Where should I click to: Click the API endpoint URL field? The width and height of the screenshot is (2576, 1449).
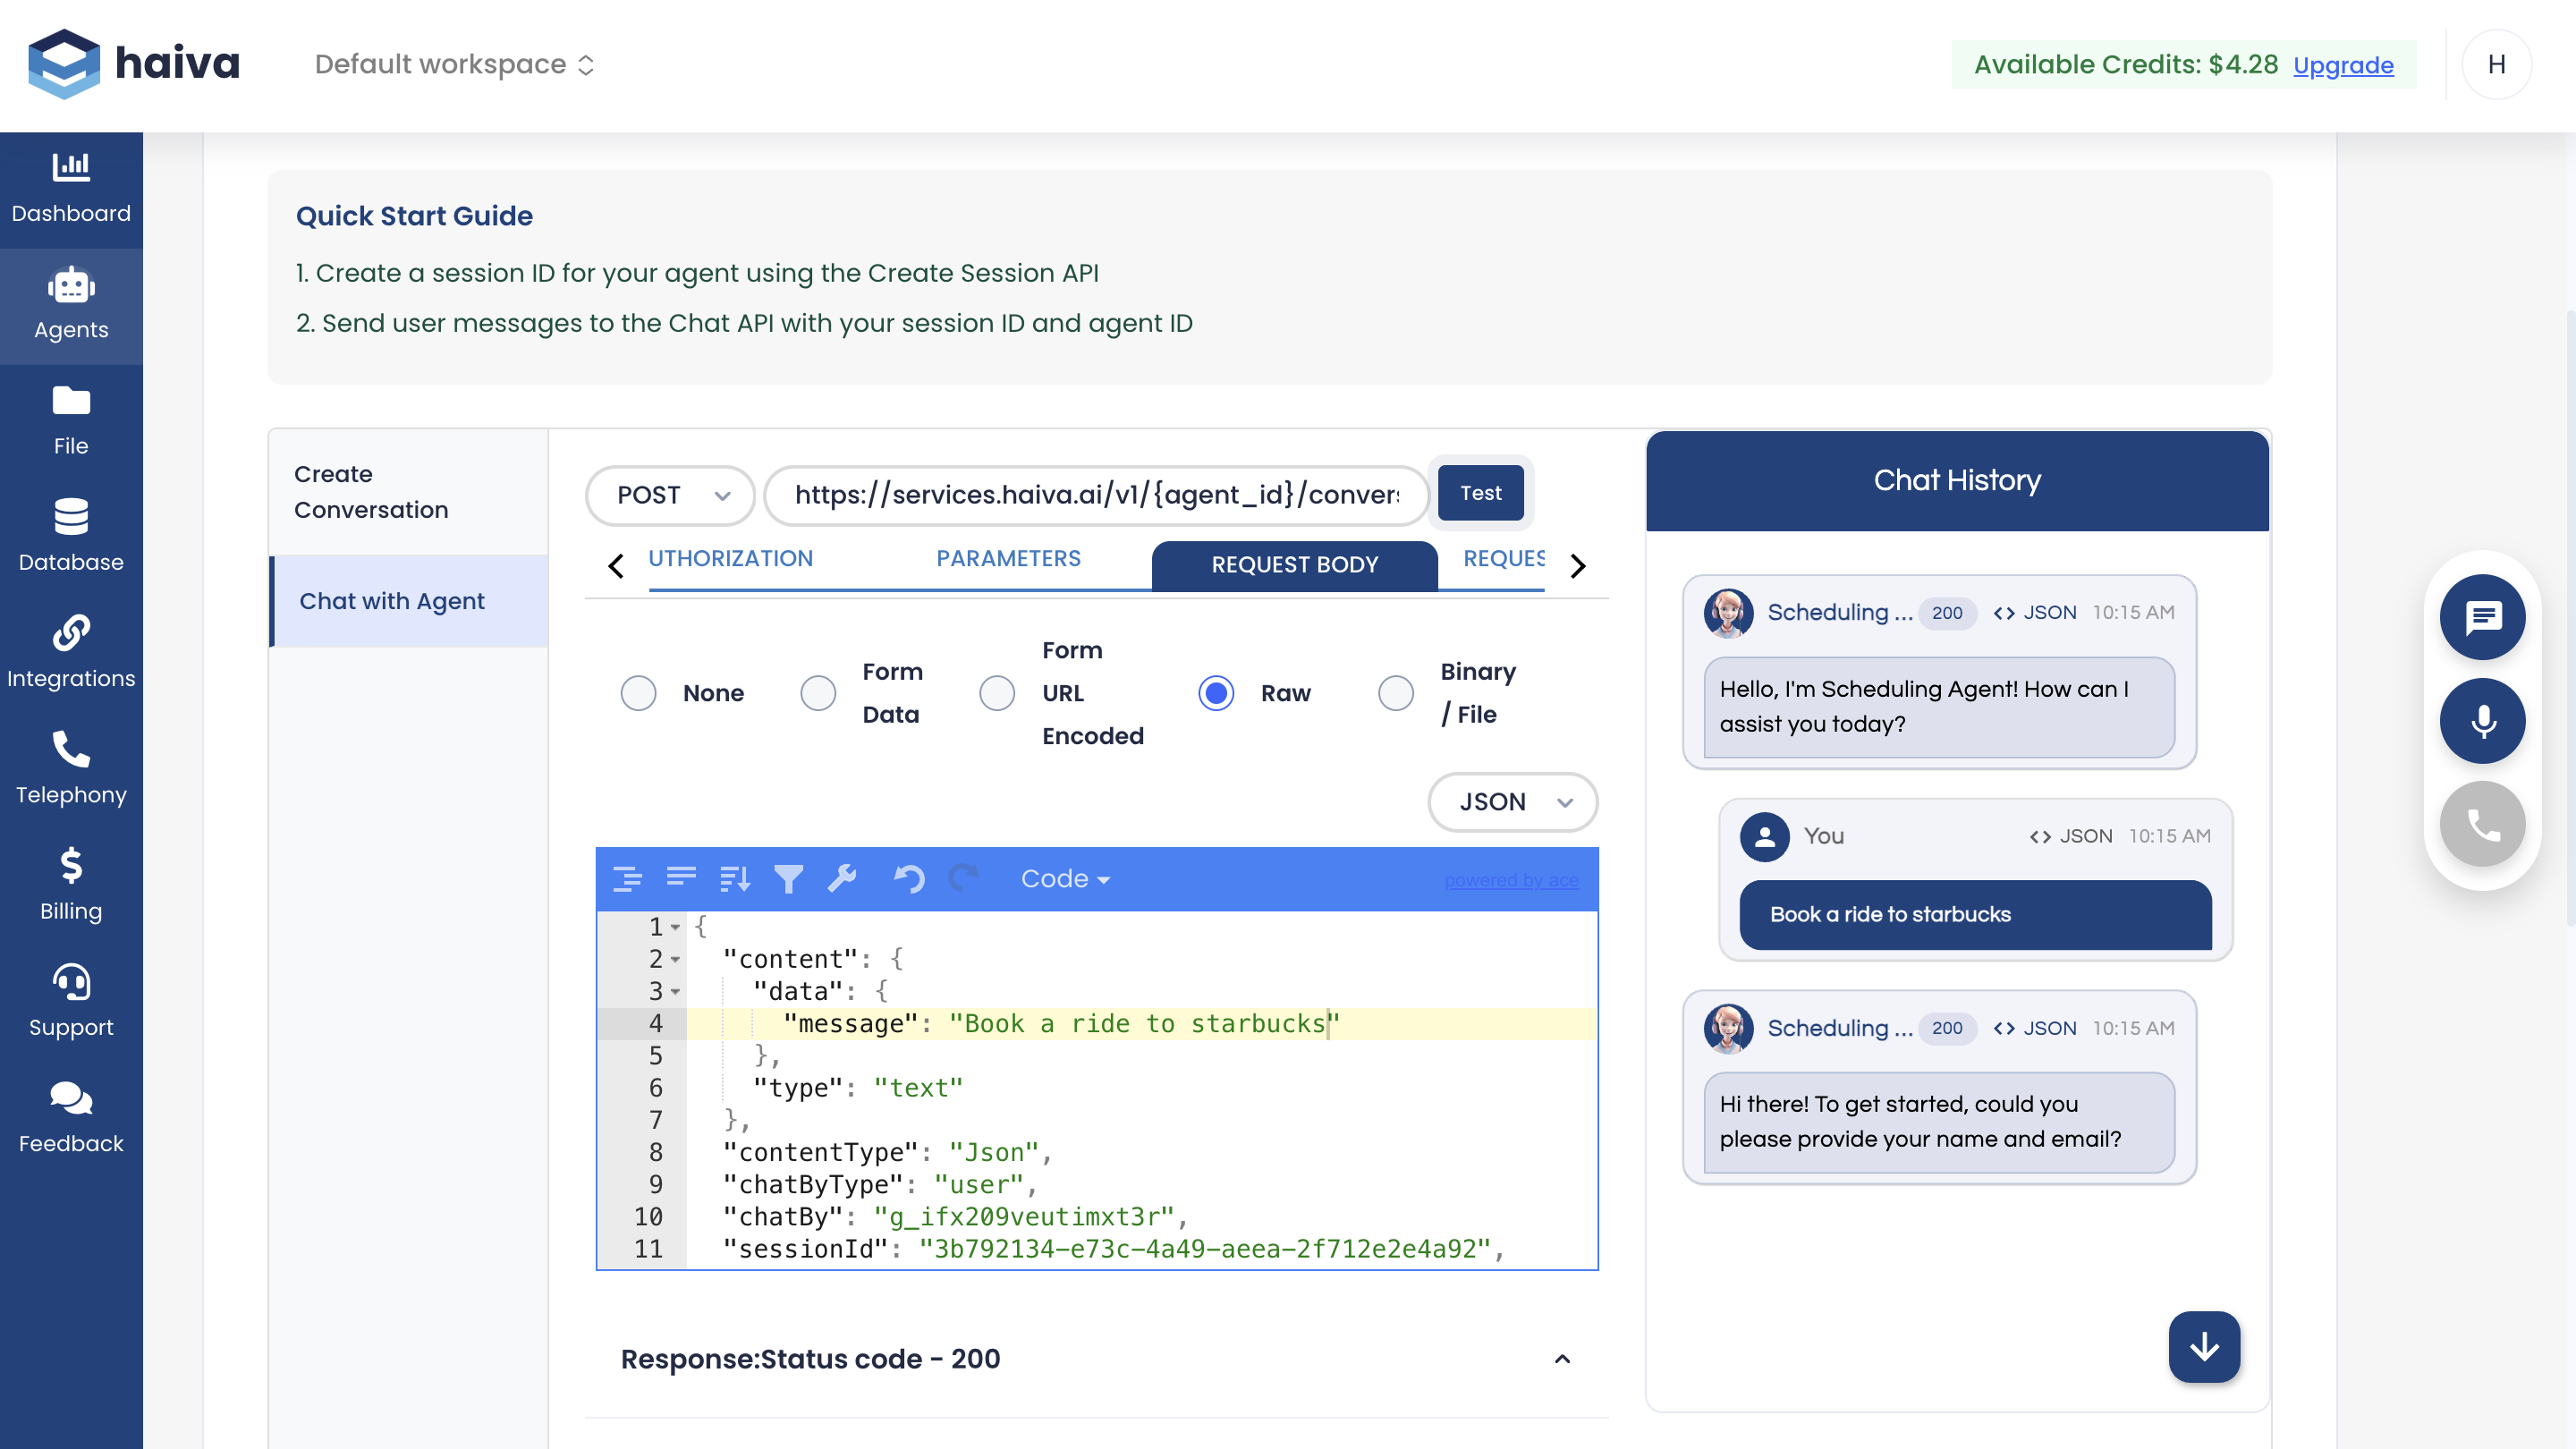[1097, 495]
